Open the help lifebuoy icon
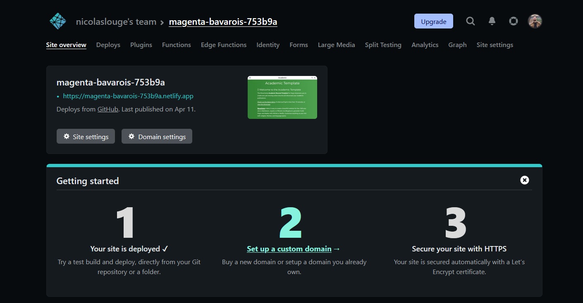 (x=513, y=21)
